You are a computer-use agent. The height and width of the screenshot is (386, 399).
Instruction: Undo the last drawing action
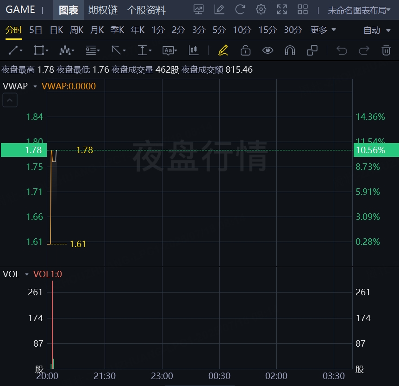pos(342,50)
